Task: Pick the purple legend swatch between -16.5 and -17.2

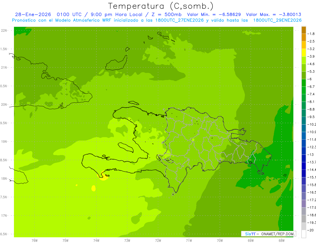Action: pyautogui.click(x=304, y=196)
